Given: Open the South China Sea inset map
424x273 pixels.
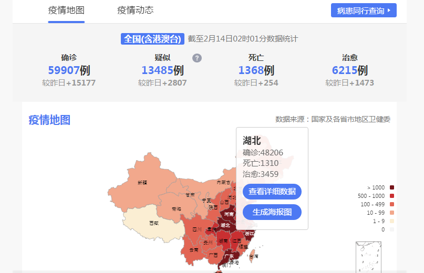Looking at the screenshot, I should (368, 257).
